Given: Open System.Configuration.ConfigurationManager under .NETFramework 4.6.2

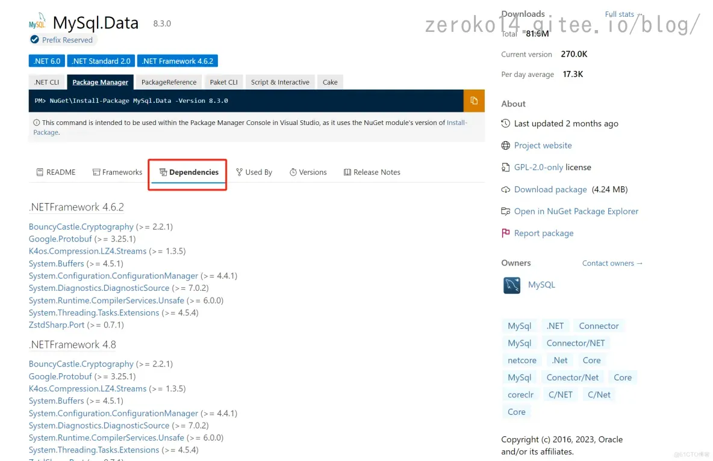Looking at the screenshot, I should point(113,276).
